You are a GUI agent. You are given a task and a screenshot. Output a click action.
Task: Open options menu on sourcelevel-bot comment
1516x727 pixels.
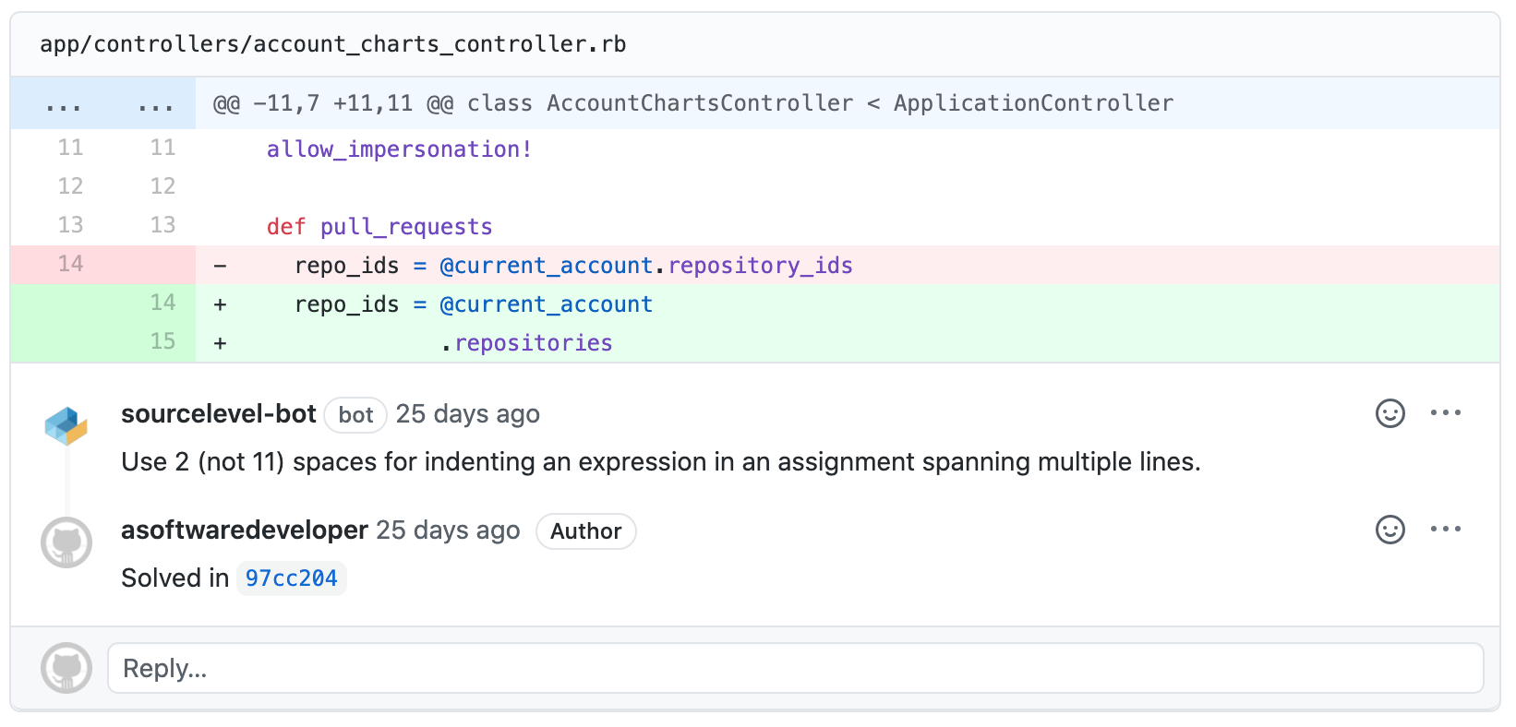[1445, 413]
